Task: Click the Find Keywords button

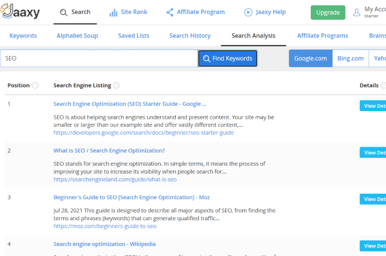Action: (x=228, y=58)
